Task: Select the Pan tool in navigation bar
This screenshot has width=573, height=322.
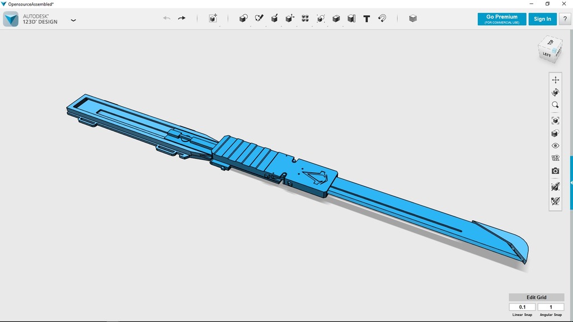Action: click(555, 80)
